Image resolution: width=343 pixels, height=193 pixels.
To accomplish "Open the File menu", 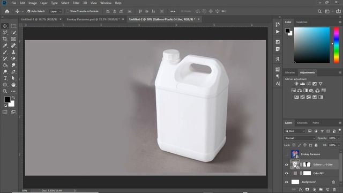I will (x=13, y=3).
